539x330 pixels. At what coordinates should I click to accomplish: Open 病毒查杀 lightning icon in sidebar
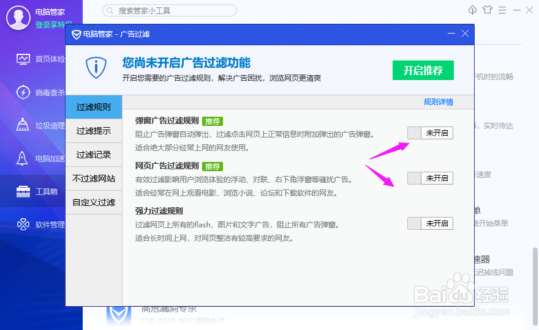point(23,92)
